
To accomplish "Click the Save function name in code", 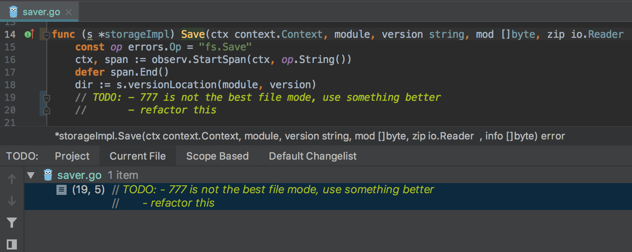I will pos(193,34).
